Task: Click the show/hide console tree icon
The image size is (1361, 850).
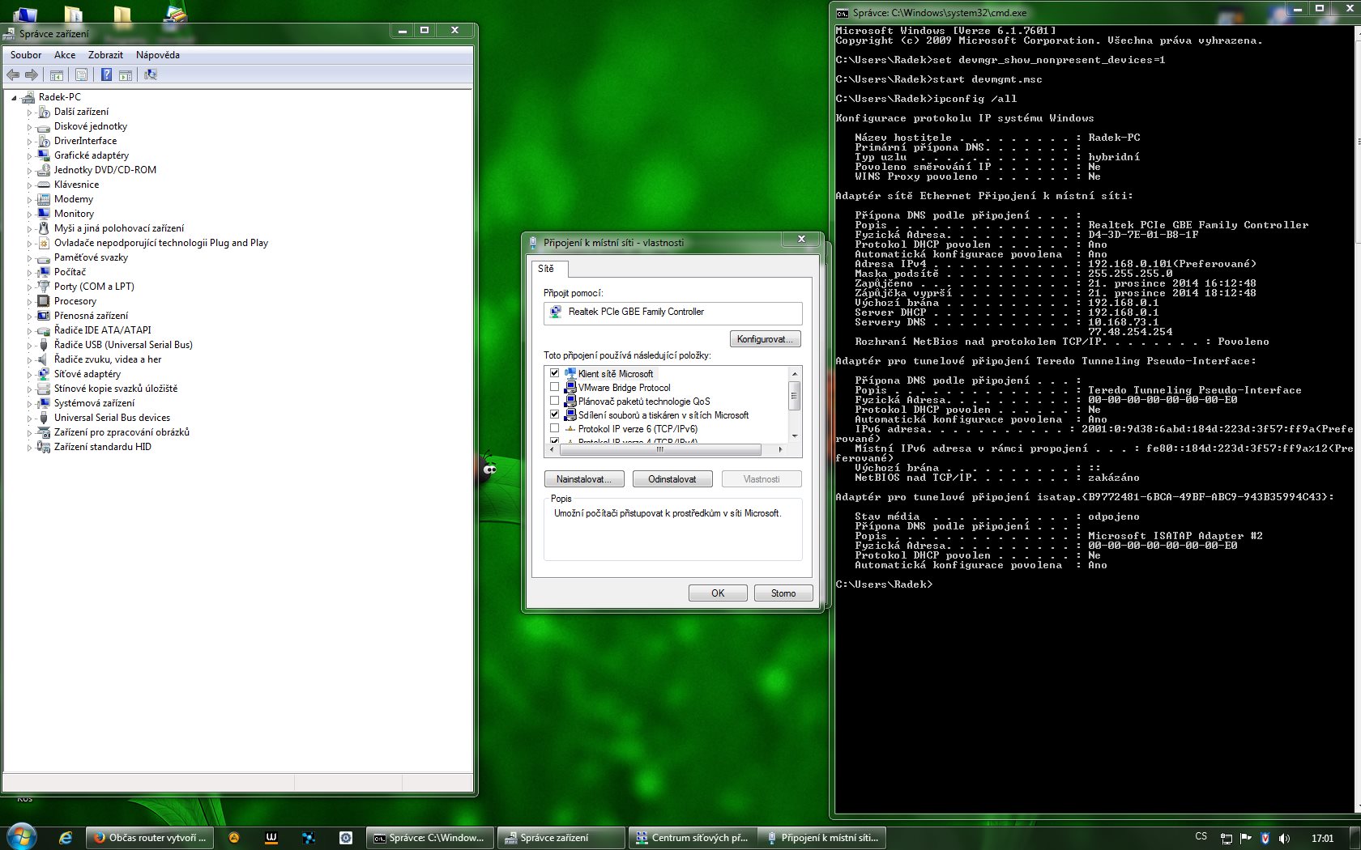Action: [57, 75]
